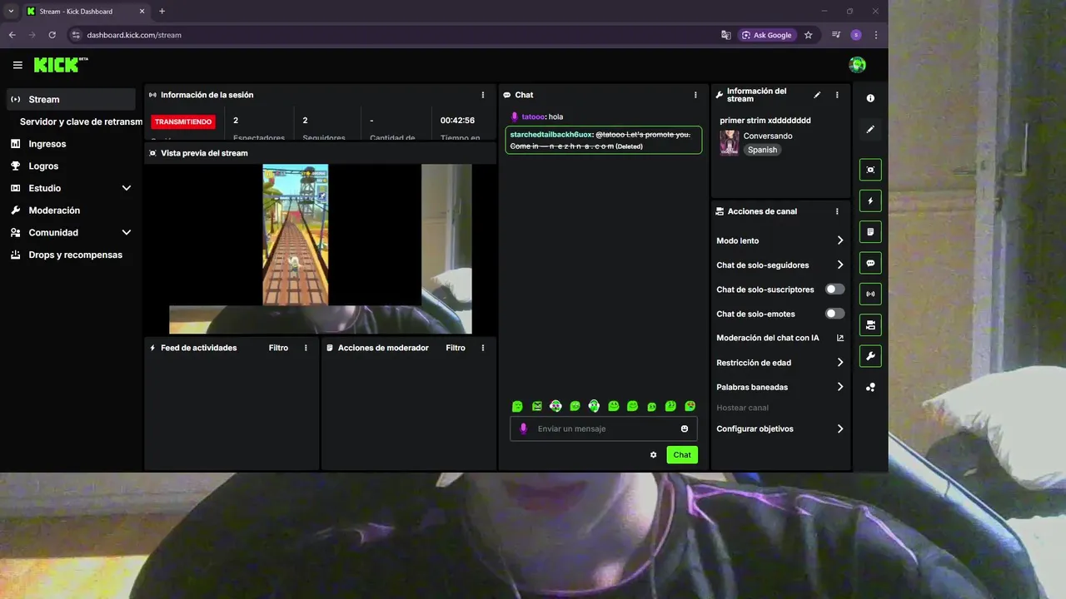Toggle the camera panel icon in right sidebar
The width and height of the screenshot is (1066, 599).
click(x=870, y=324)
